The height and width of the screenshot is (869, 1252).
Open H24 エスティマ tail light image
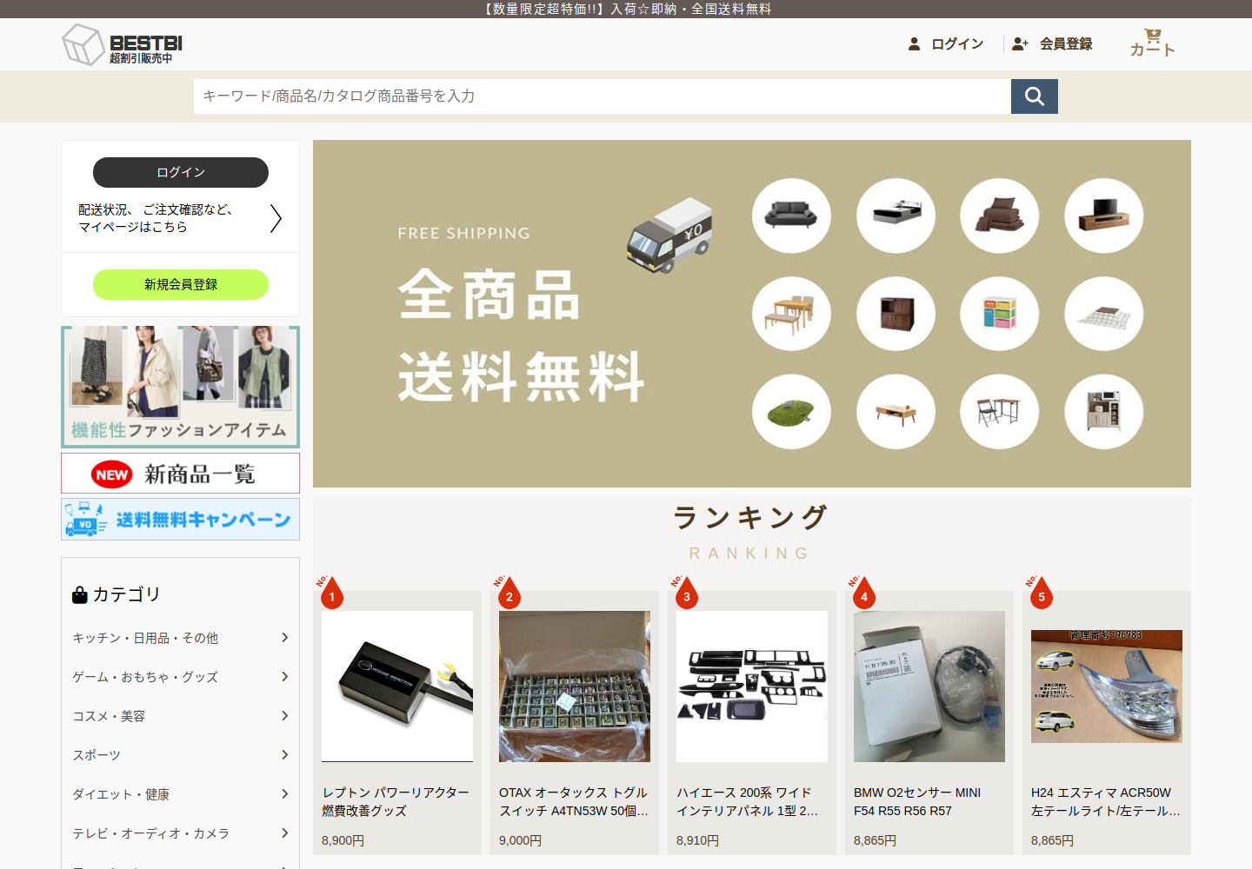pyautogui.click(x=1107, y=687)
